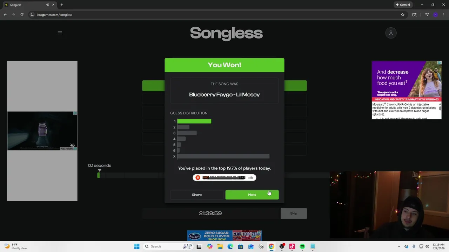Open Chrome three-dot menu
This screenshot has width=449, height=252.
pos(443,15)
